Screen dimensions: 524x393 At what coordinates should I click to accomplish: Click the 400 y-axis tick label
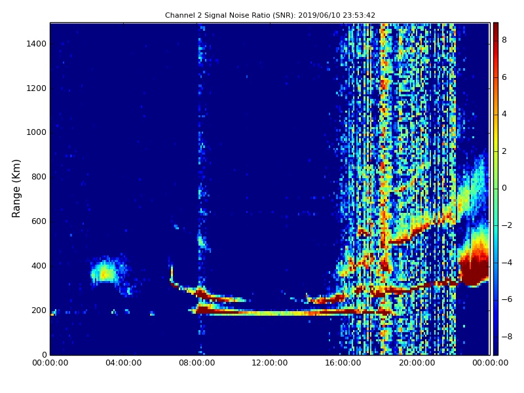click(39, 266)
